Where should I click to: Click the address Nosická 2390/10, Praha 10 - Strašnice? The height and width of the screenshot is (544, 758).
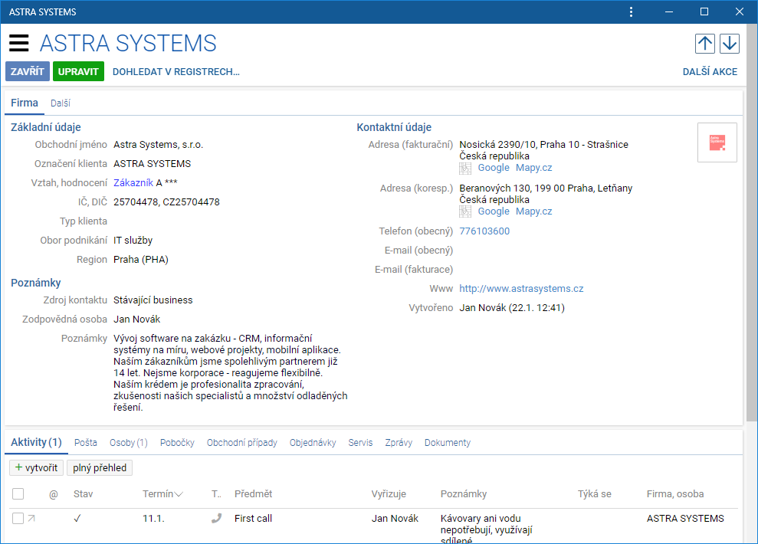[x=544, y=145]
